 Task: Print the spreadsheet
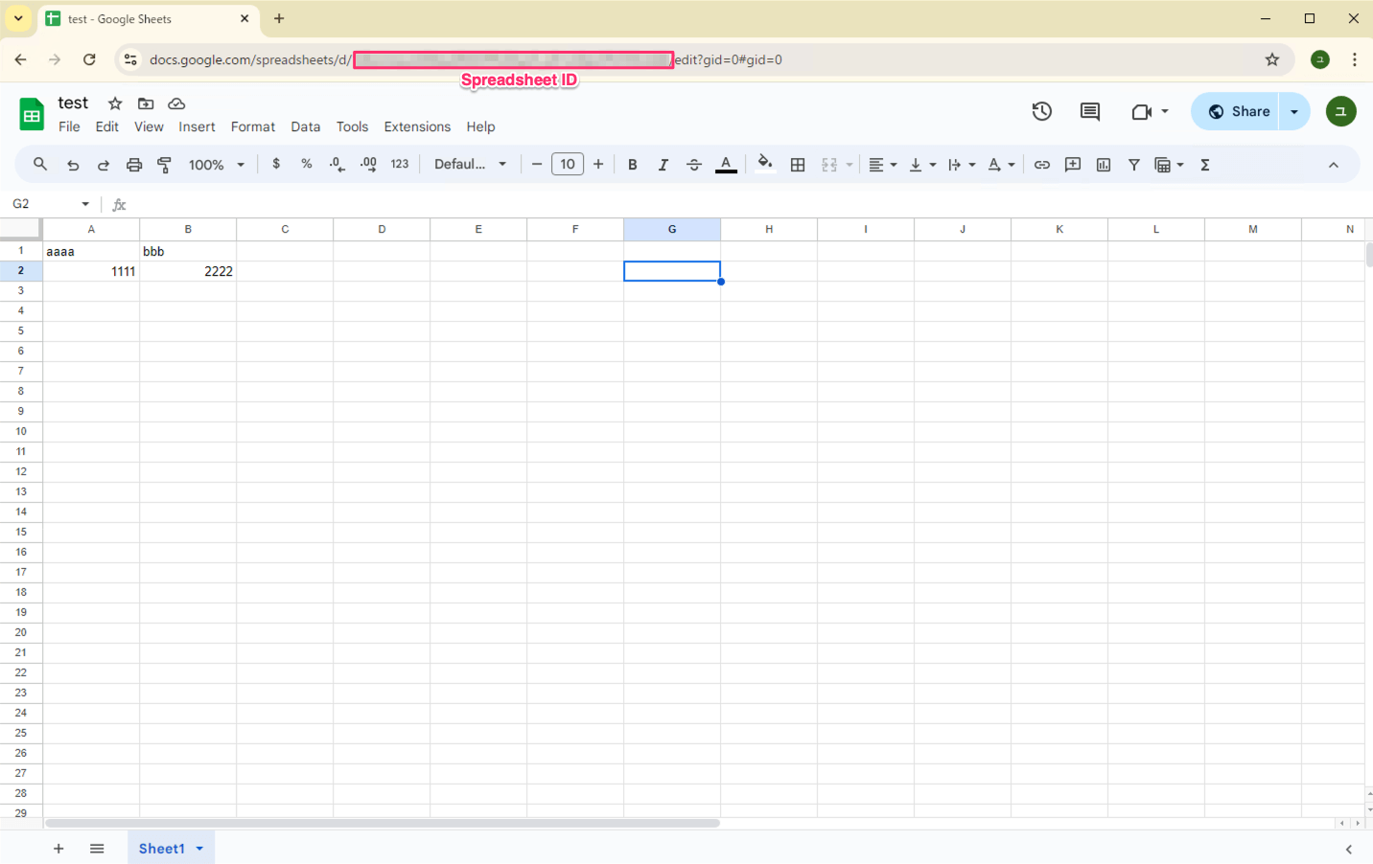[134, 165]
